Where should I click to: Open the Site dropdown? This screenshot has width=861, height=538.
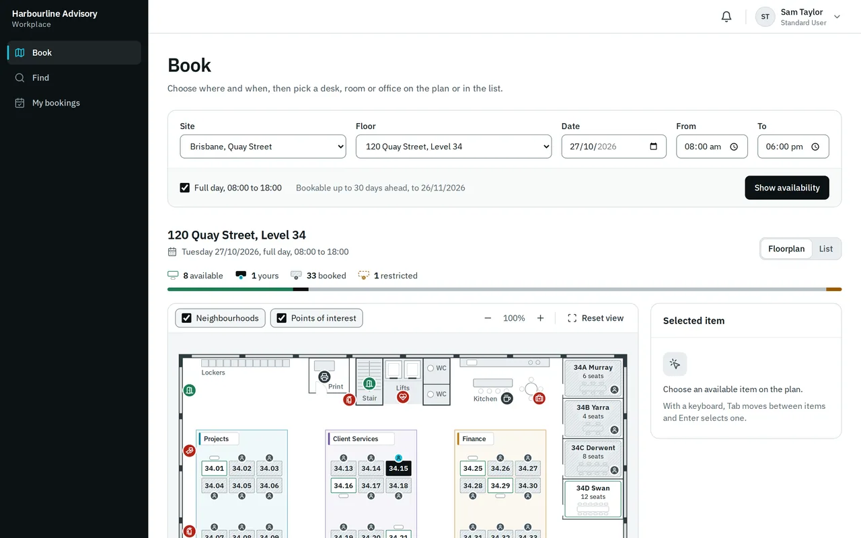263,147
